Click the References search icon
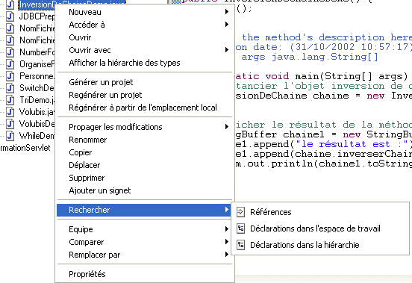The width and height of the screenshot is (412, 283). pyautogui.click(x=240, y=212)
